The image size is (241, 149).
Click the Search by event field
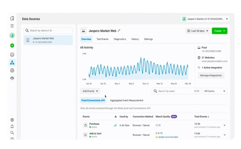pyautogui.click(x=176, y=91)
